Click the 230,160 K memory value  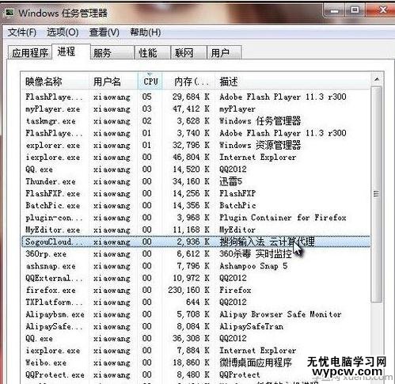coord(188,291)
